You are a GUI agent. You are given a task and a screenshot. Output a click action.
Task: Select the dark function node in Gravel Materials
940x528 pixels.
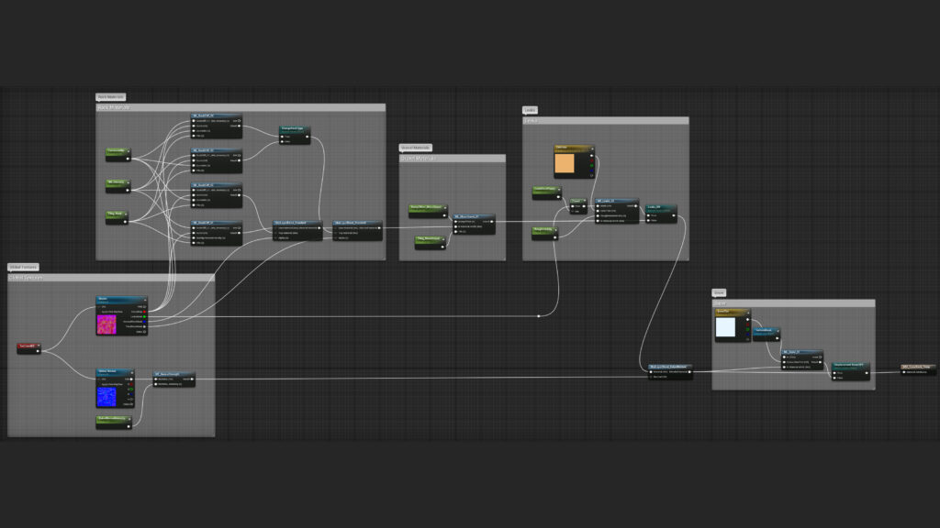tap(474, 224)
